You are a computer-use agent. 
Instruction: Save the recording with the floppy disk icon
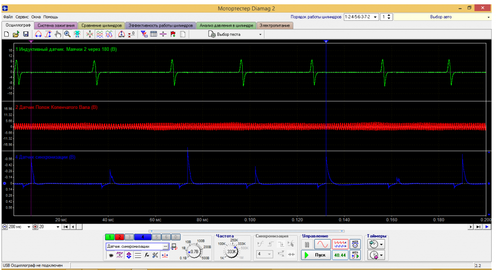pos(26,34)
